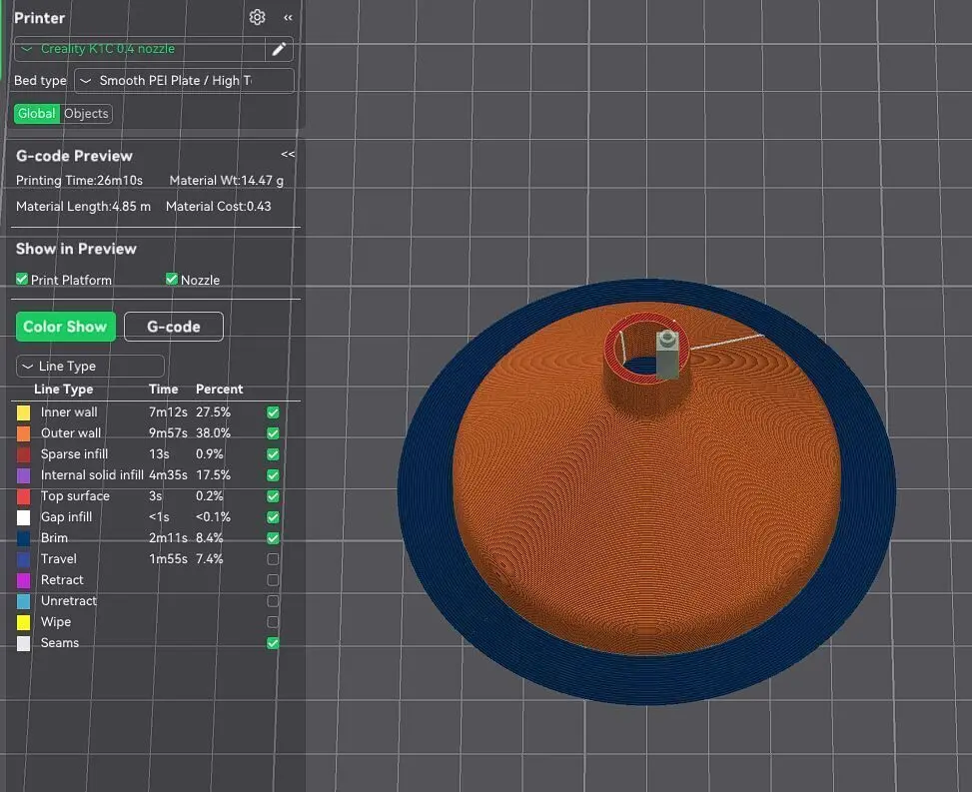This screenshot has width=972, height=792.
Task: Switch to the Objects tab
Action: (86, 114)
